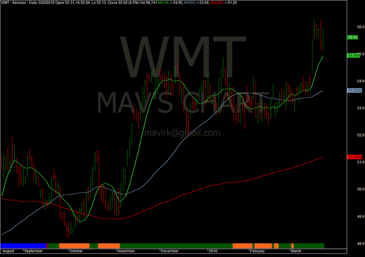This screenshot has height=257, width=365.
Task: Click the green 54.949 moving average tag
Action: [x=353, y=55]
